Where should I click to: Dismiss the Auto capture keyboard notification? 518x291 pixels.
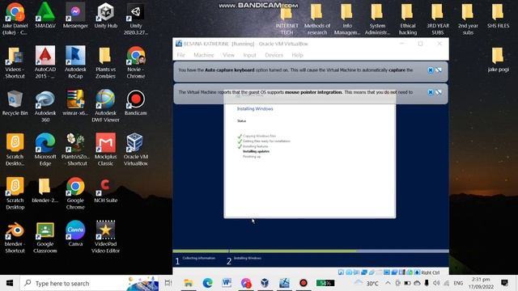pyautogui.click(x=431, y=70)
